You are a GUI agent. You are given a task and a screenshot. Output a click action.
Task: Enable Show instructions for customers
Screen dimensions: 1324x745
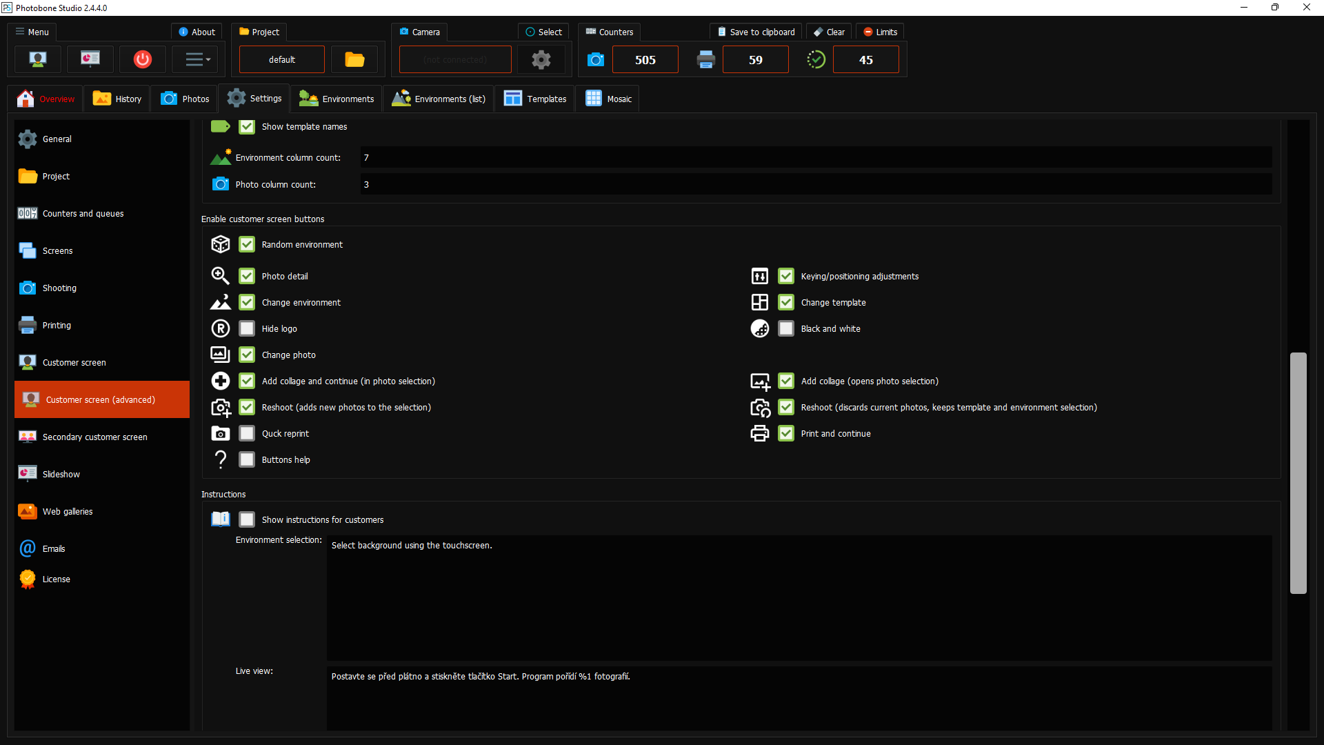tap(246, 519)
